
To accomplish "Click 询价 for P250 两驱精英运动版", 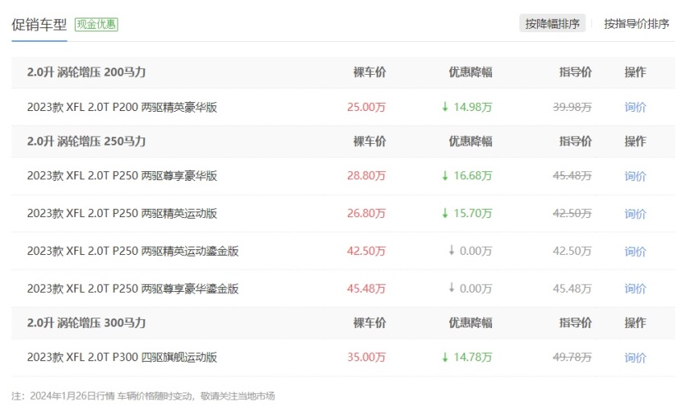I will coord(635,213).
